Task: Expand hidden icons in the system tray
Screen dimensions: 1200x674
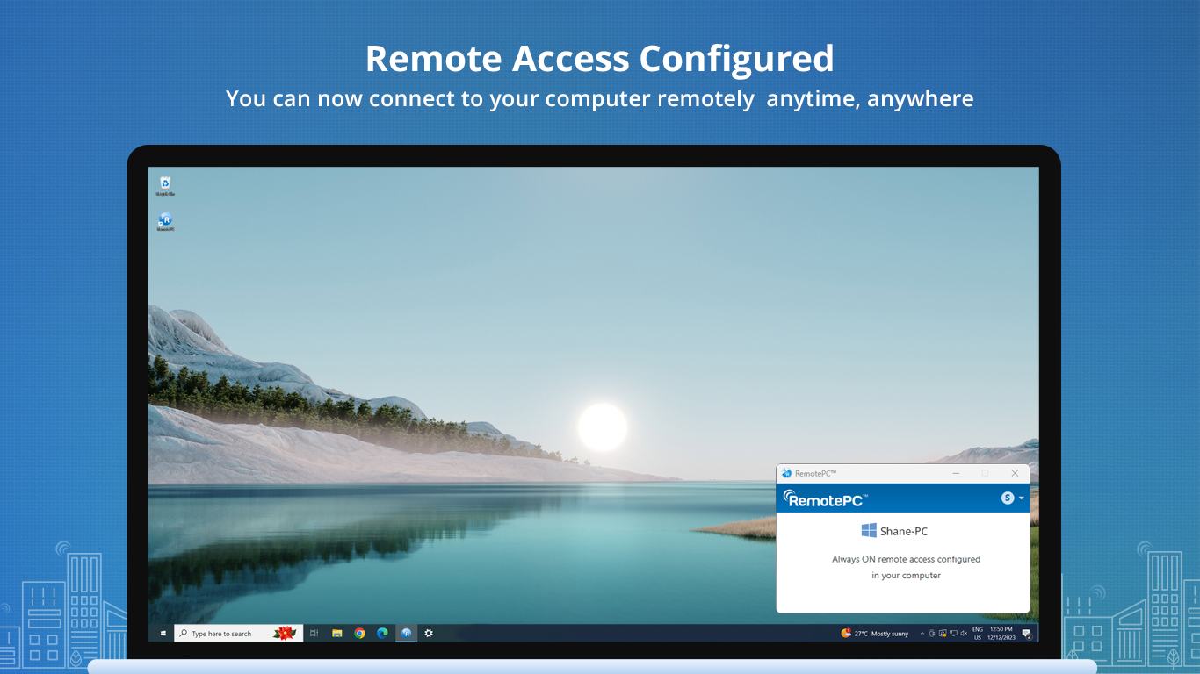Action: [x=922, y=633]
